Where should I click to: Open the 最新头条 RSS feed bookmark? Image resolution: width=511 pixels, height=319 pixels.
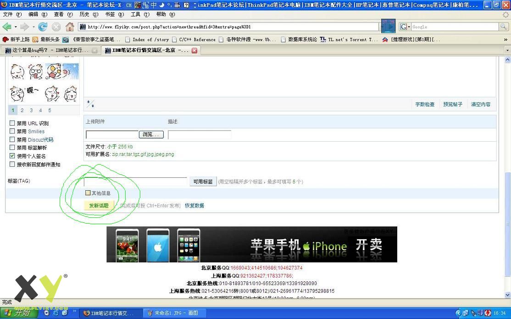45,39
